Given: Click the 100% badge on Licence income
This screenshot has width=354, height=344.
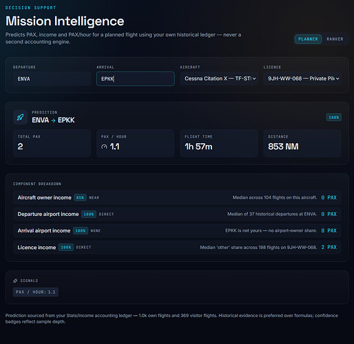Looking at the screenshot, I should (x=66, y=247).
